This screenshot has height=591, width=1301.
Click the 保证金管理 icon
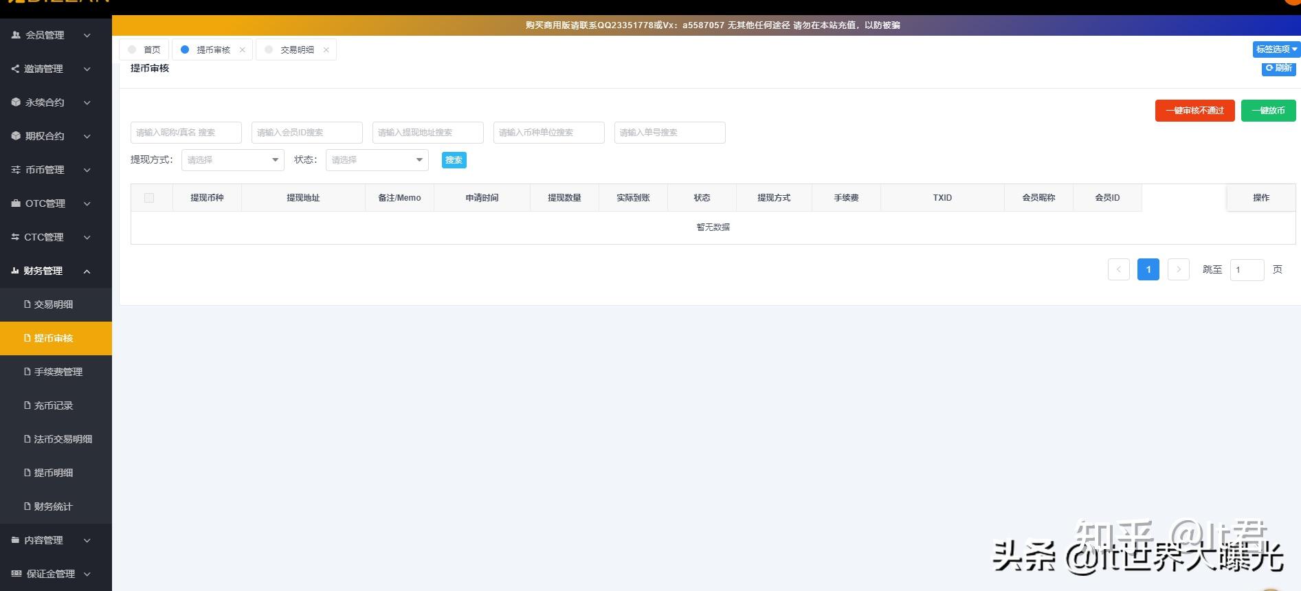point(16,574)
